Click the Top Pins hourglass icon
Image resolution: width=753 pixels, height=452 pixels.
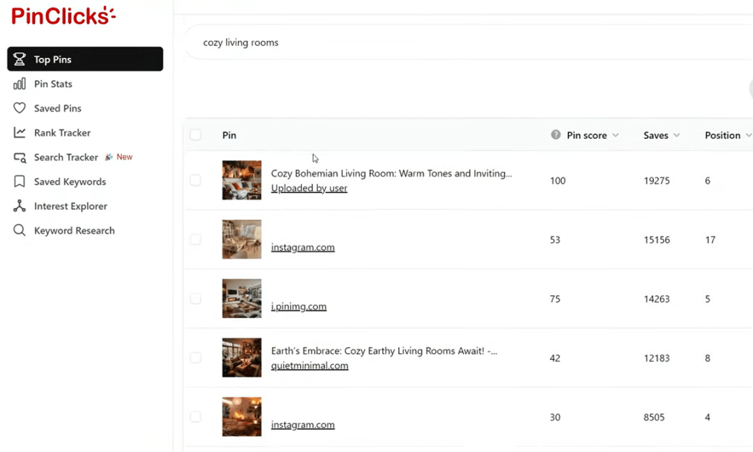(x=20, y=59)
